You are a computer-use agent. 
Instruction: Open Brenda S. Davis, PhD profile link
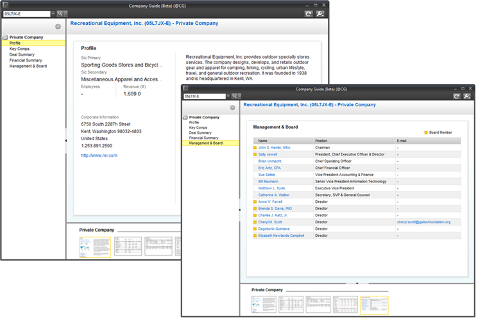click(x=275, y=209)
